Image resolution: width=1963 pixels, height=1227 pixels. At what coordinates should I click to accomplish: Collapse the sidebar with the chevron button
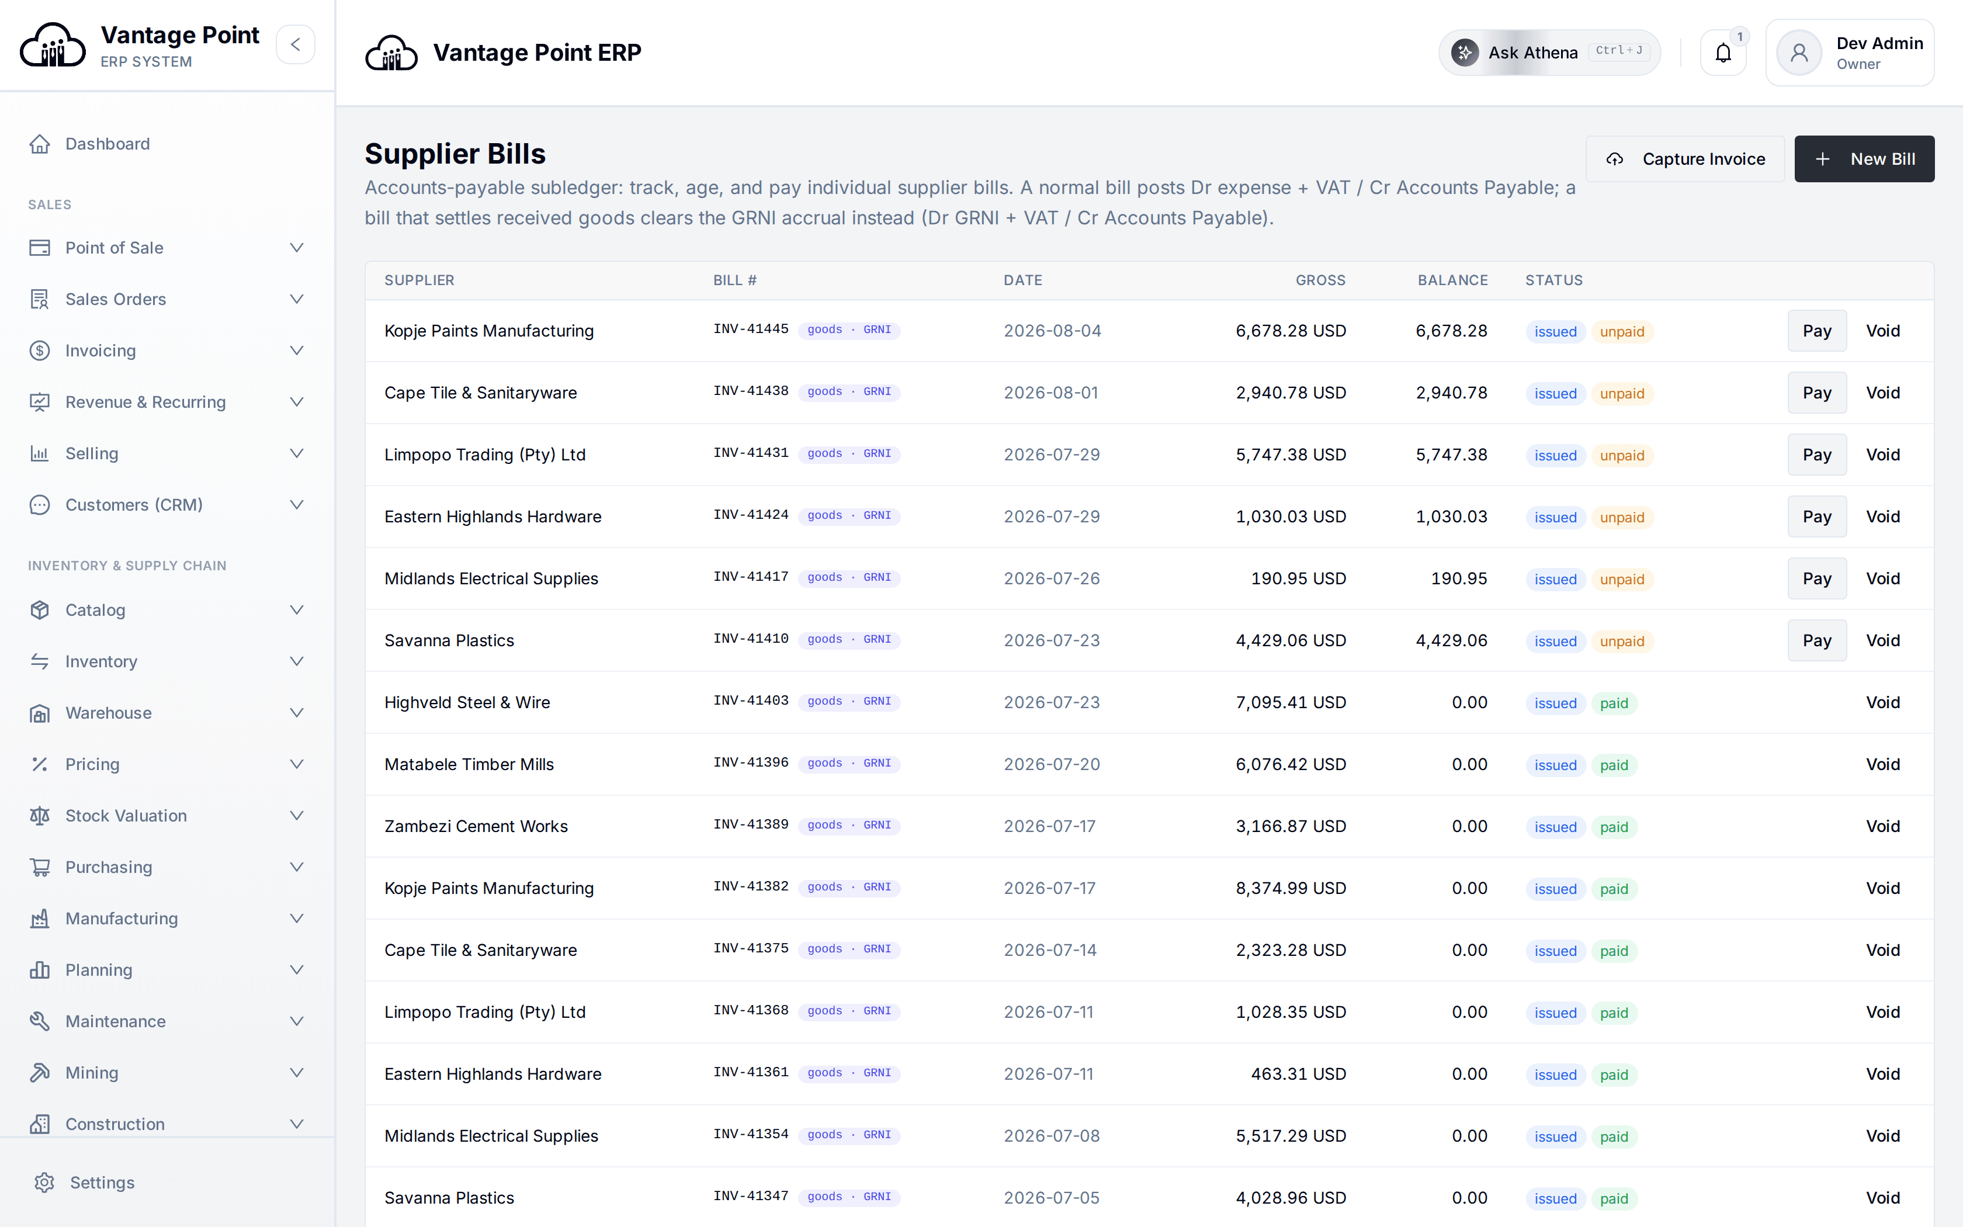pyautogui.click(x=295, y=44)
